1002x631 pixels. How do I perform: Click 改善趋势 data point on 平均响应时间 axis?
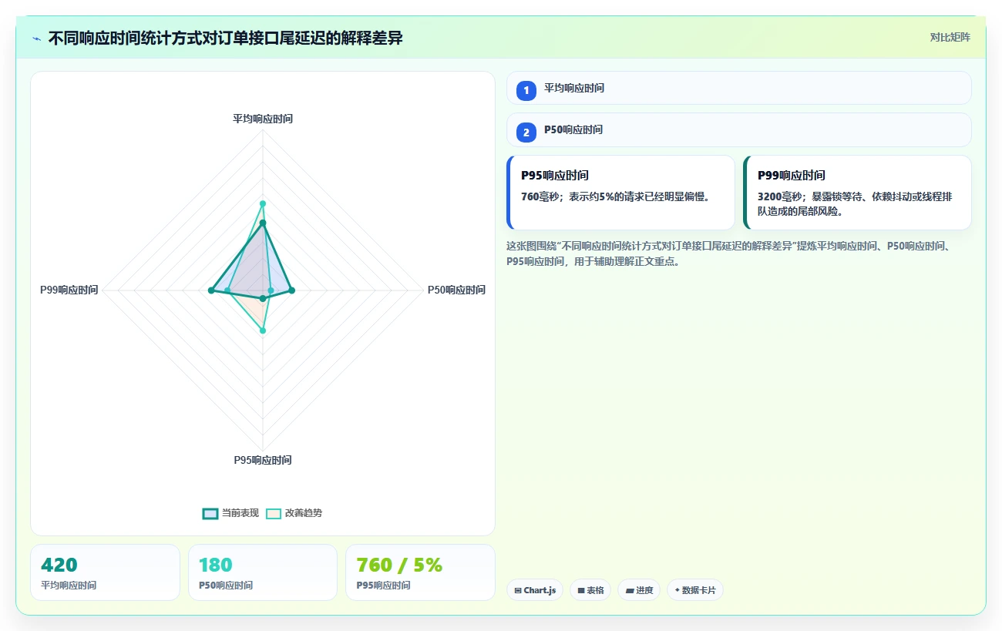click(x=263, y=203)
